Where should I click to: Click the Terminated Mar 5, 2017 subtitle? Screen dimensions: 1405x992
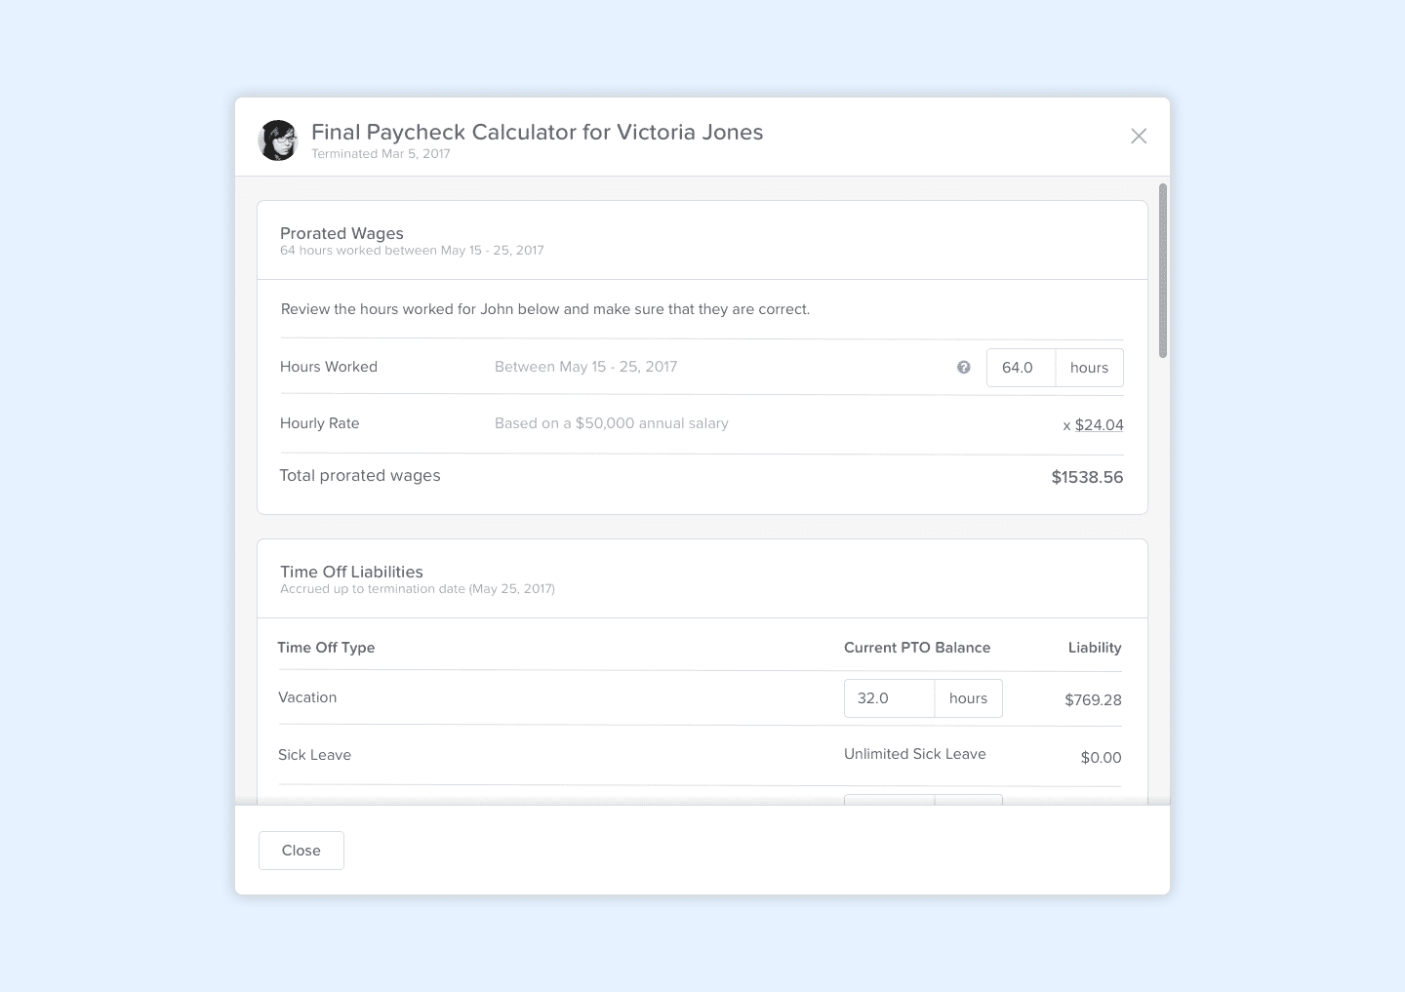click(x=381, y=153)
